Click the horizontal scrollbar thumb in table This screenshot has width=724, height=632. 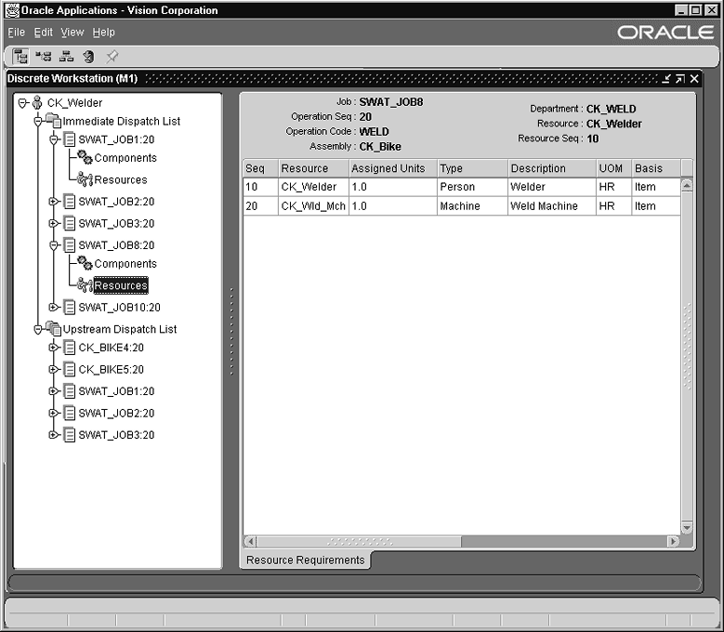[359, 541]
